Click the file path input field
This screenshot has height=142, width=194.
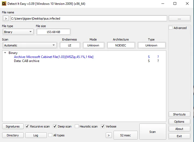coord(89,19)
